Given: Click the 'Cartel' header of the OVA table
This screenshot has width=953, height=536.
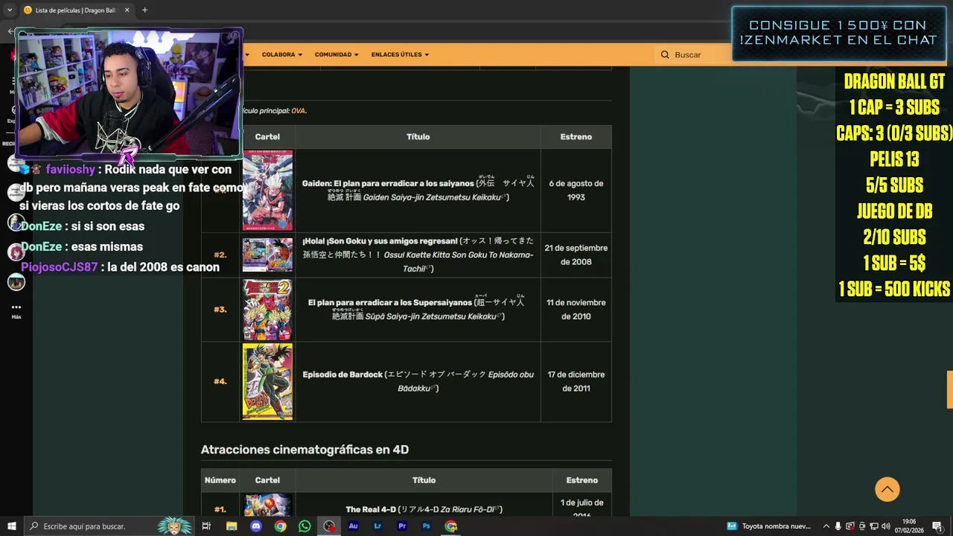Looking at the screenshot, I should pyautogui.click(x=267, y=137).
